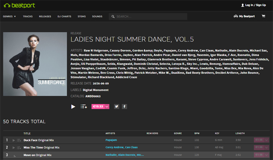Click House genre for Duck Face

[x=178, y=140]
